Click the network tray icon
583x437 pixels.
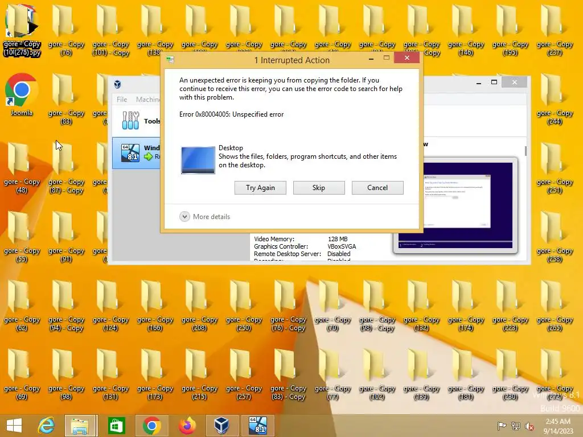tap(516, 426)
